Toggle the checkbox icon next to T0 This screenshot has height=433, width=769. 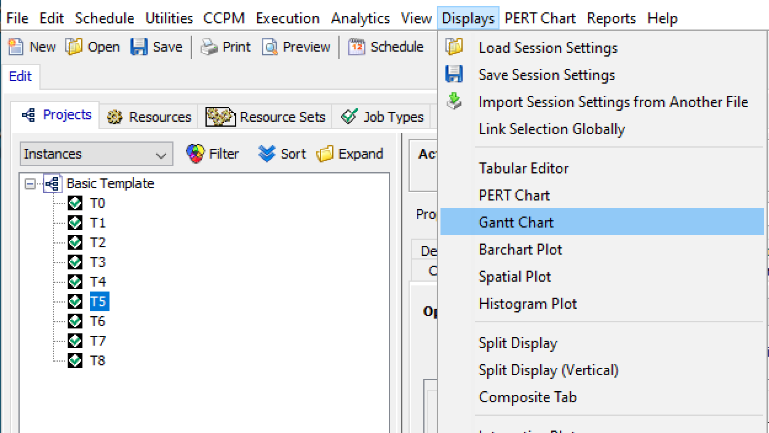point(75,203)
